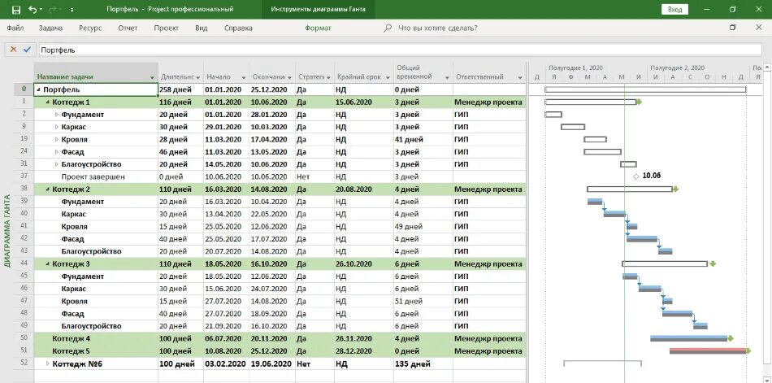The height and width of the screenshot is (383, 772).
Task: Click the ribbon display options icon
Action: click(x=733, y=28)
